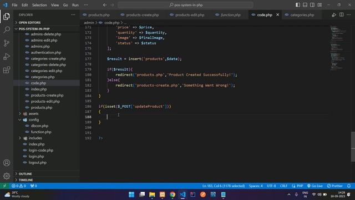The image size is (355, 200).
Task: Open dbcon.php in config folder
Action: [x=39, y=126]
